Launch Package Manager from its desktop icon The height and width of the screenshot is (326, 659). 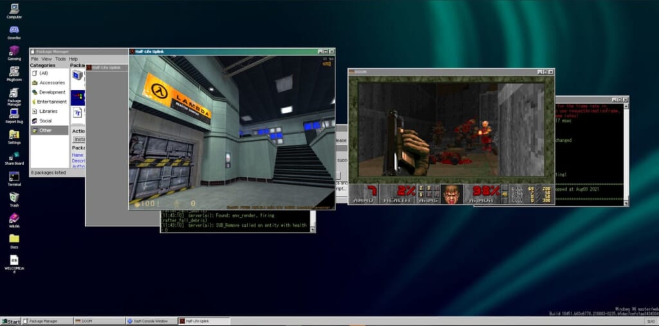pos(14,93)
